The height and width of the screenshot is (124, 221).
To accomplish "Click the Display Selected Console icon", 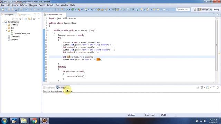I will (202, 87).
